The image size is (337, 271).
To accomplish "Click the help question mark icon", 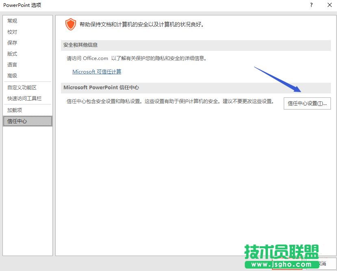I will point(311,5).
